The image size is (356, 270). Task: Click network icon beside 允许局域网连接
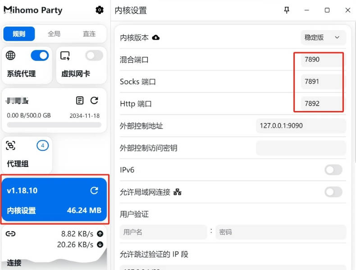pyautogui.click(x=177, y=192)
